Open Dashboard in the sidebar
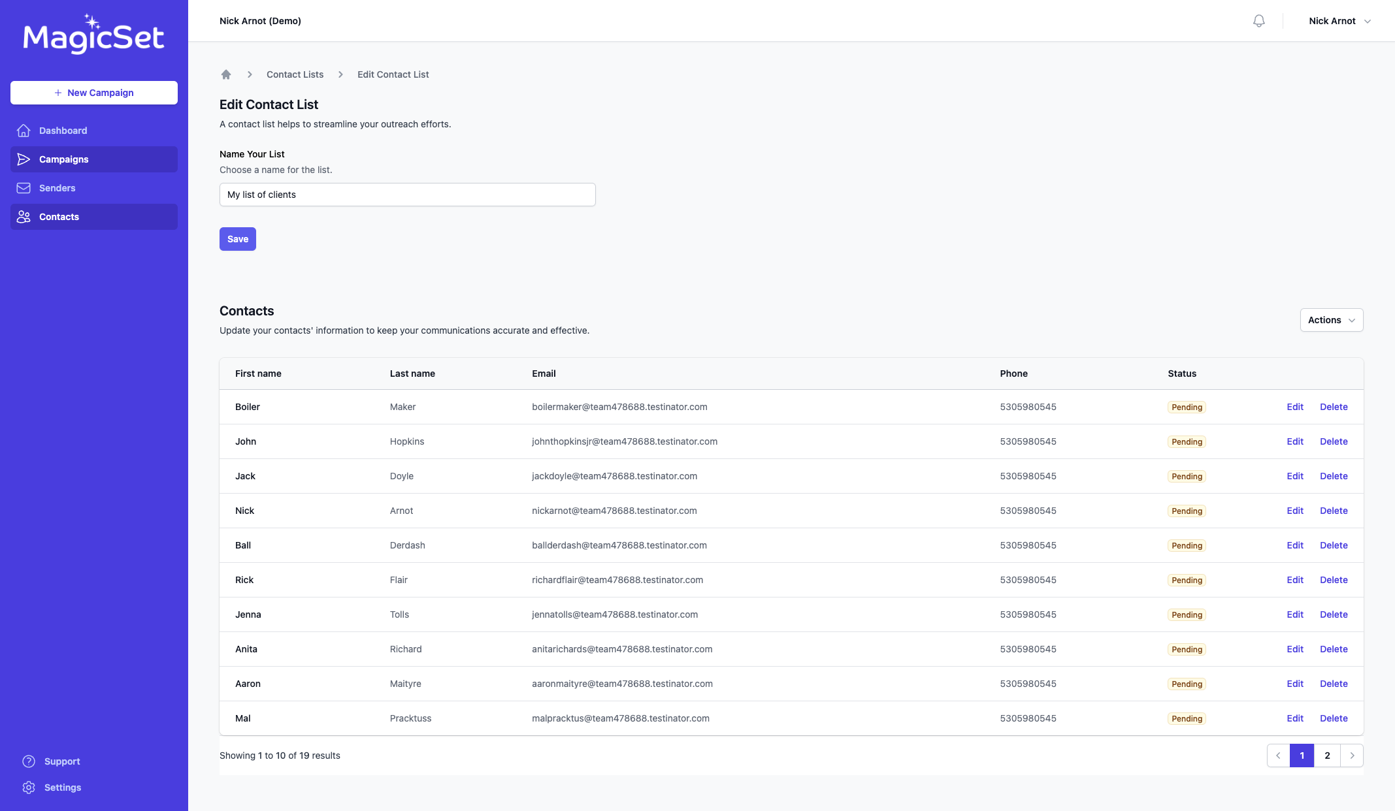Image resolution: width=1395 pixels, height=811 pixels. (94, 131)
